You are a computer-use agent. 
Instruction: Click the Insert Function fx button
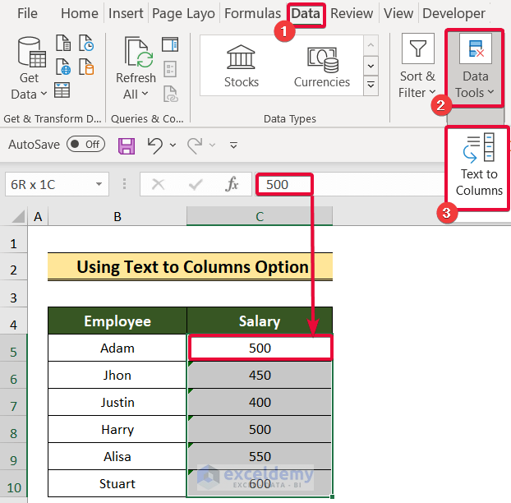click(232, 184)
